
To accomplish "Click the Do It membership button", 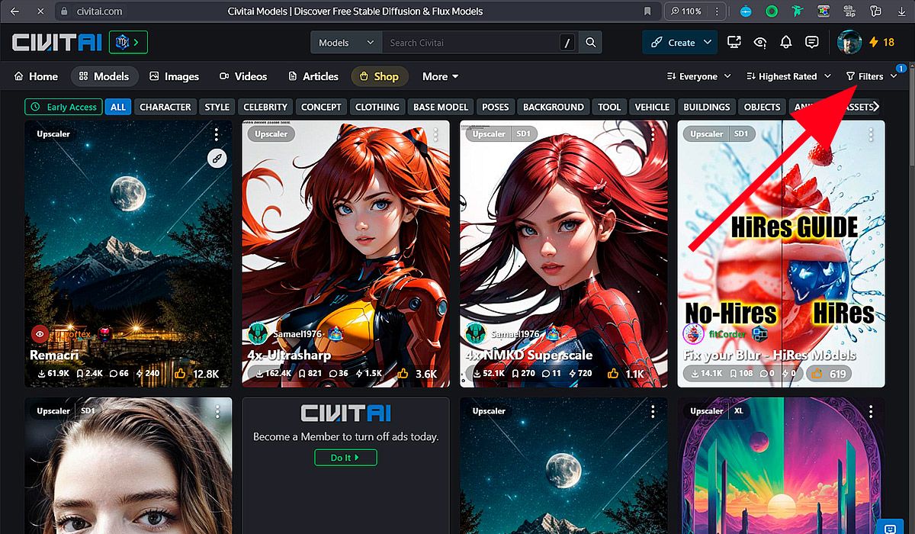I will pos(345,458).
